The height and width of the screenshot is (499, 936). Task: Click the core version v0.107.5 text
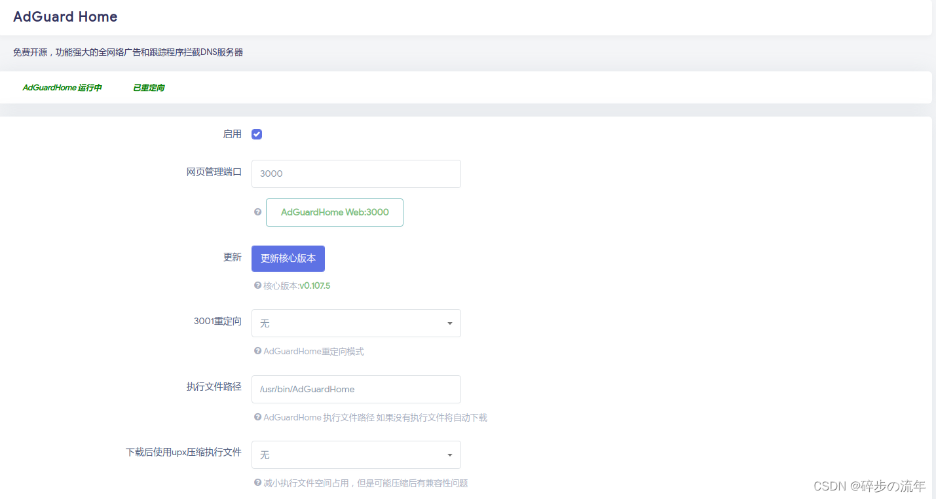(x=315, y=286)
